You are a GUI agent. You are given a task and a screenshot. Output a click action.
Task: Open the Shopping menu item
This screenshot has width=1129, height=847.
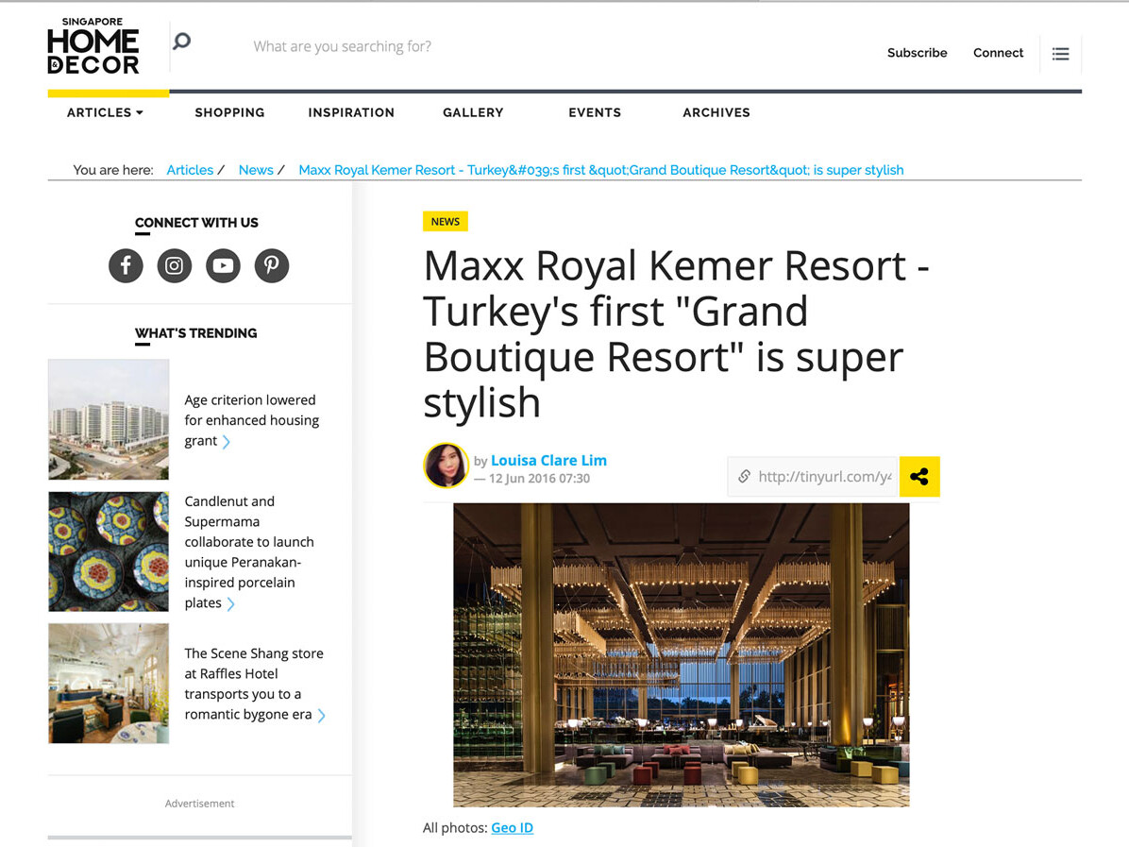[229, 112]
